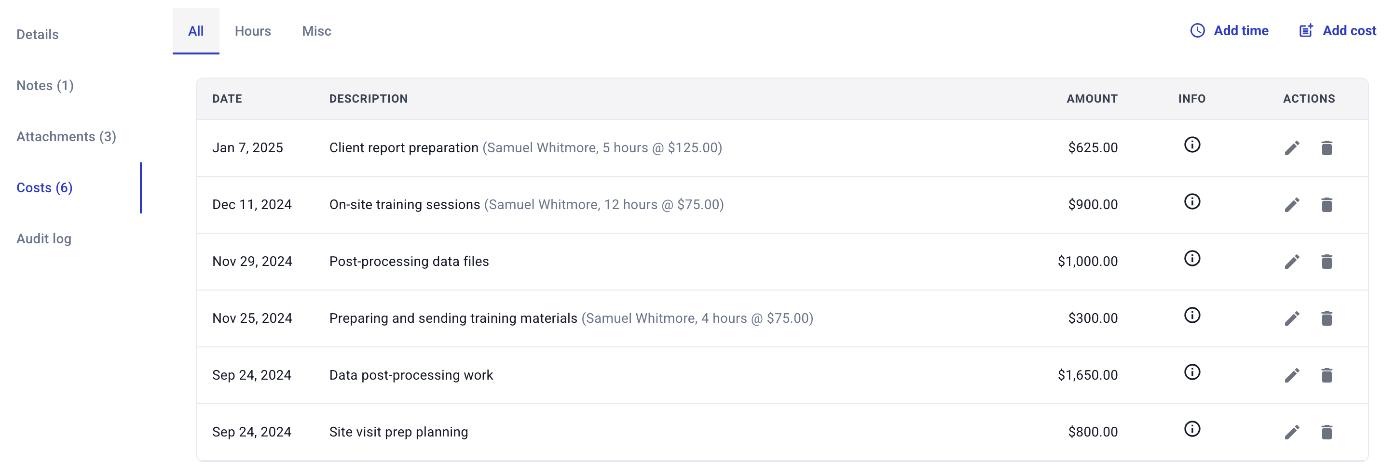Switch to the Misc tab
This screenshot has height=476, width=1395.
(x=316, y=31)
